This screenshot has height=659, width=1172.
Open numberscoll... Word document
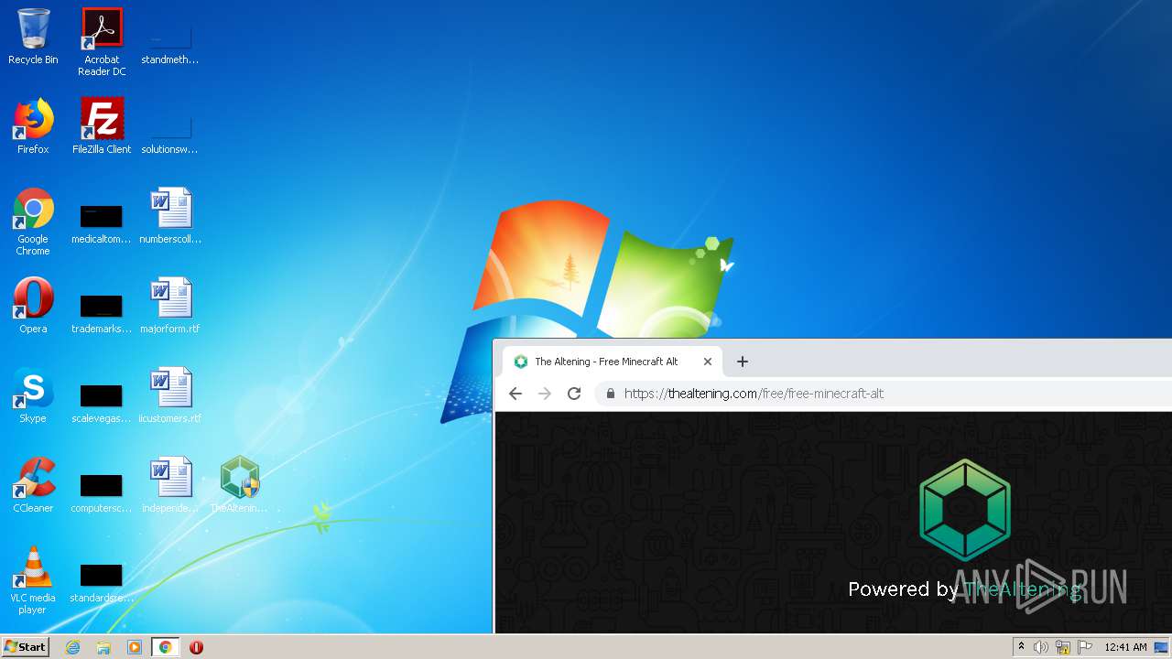170,216
